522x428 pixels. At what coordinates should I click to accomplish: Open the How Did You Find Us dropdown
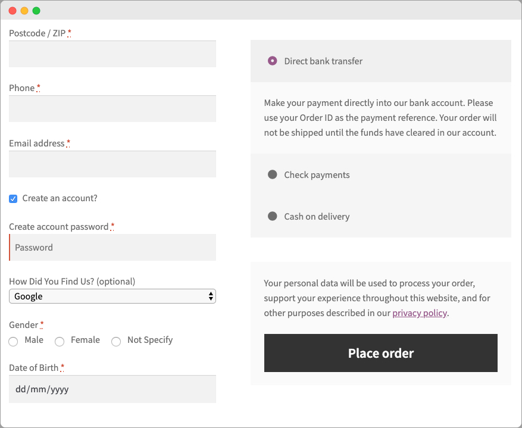point(112,296)
